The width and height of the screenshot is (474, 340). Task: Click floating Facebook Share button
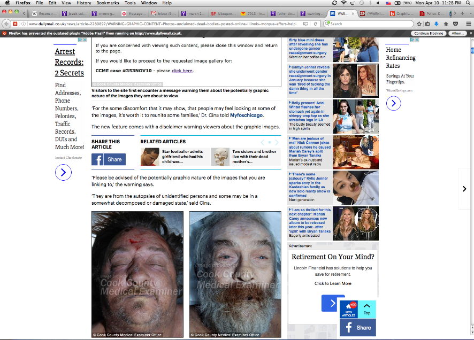click(358, 328)
